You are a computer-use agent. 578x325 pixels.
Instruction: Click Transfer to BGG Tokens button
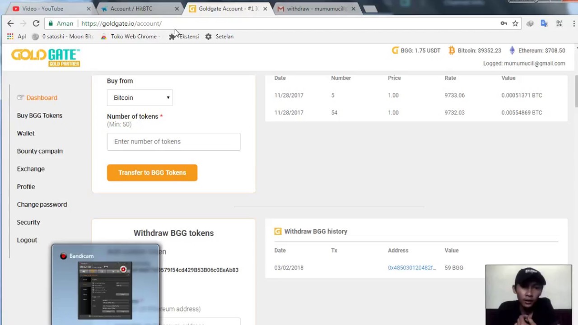(x=152, y=173)
